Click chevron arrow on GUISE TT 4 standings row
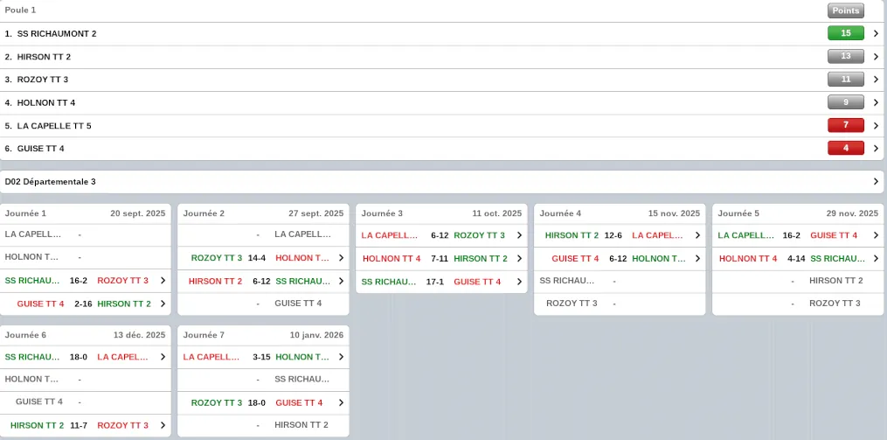 pos(876,149)
